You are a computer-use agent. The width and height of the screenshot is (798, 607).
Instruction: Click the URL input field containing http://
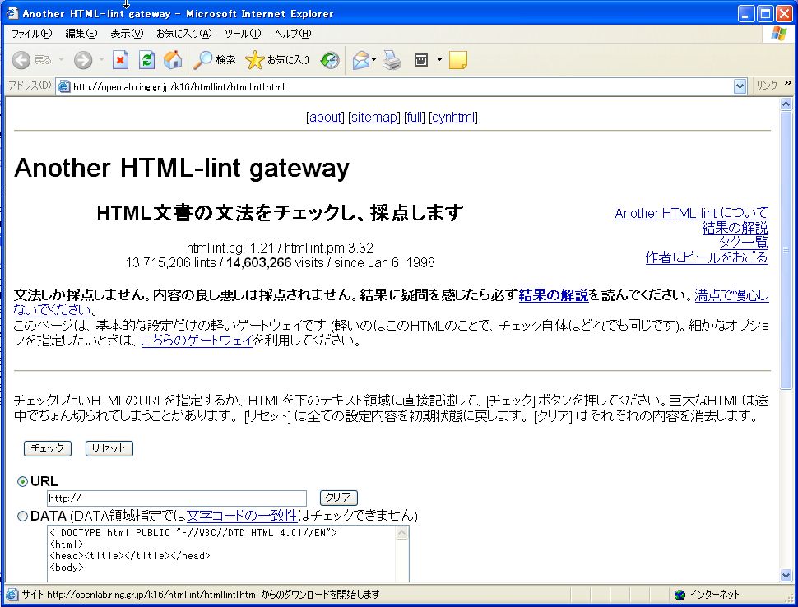coord(177,498)
